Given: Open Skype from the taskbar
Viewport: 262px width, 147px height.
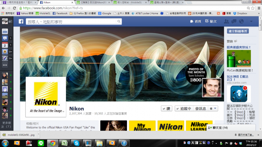Looking at the screenshot, I should click(x=77, y=143).
